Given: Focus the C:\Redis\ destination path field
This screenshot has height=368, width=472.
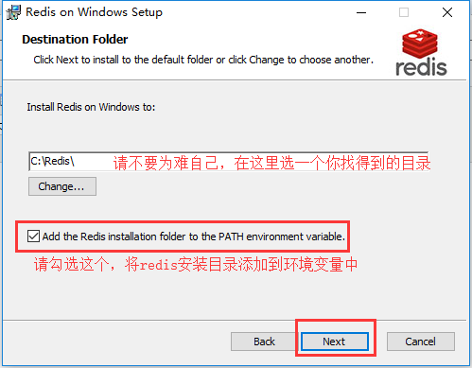Looking at the screenshot, I should [228, 162].
